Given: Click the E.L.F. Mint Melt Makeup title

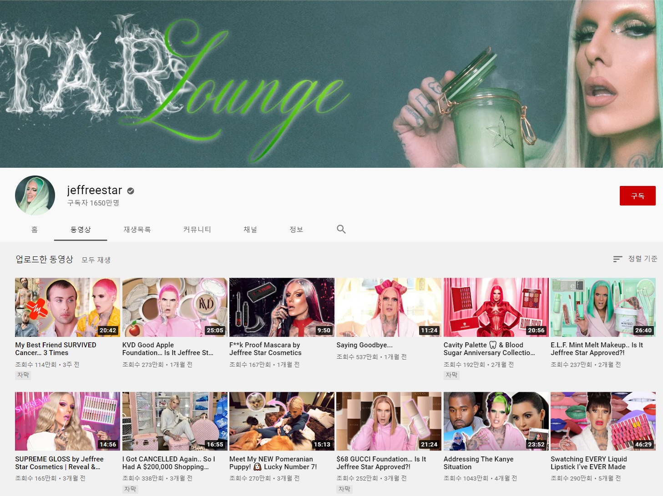Looking at the screenshot, I should point(597,349).
